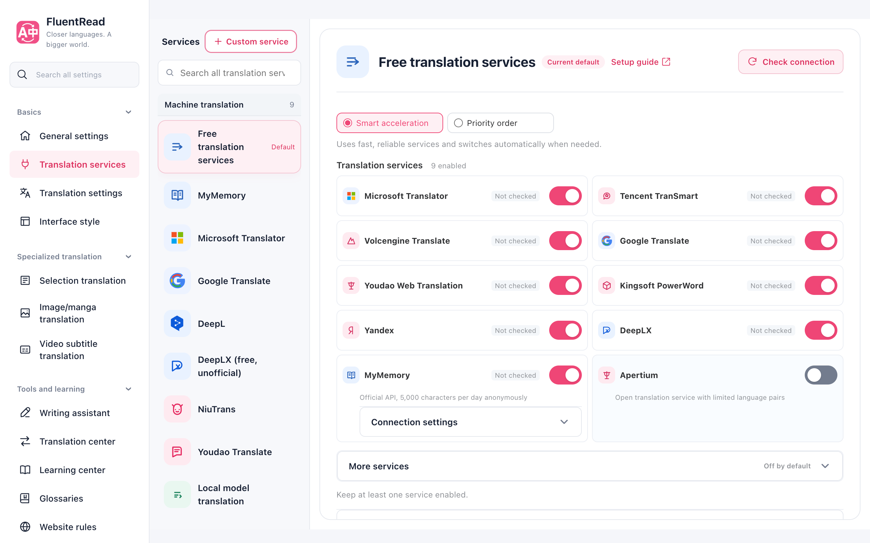The height and width of the screenshot is (543, 870).
Task: Click the NiuTrans icon in services list
Action: (177, 409)
